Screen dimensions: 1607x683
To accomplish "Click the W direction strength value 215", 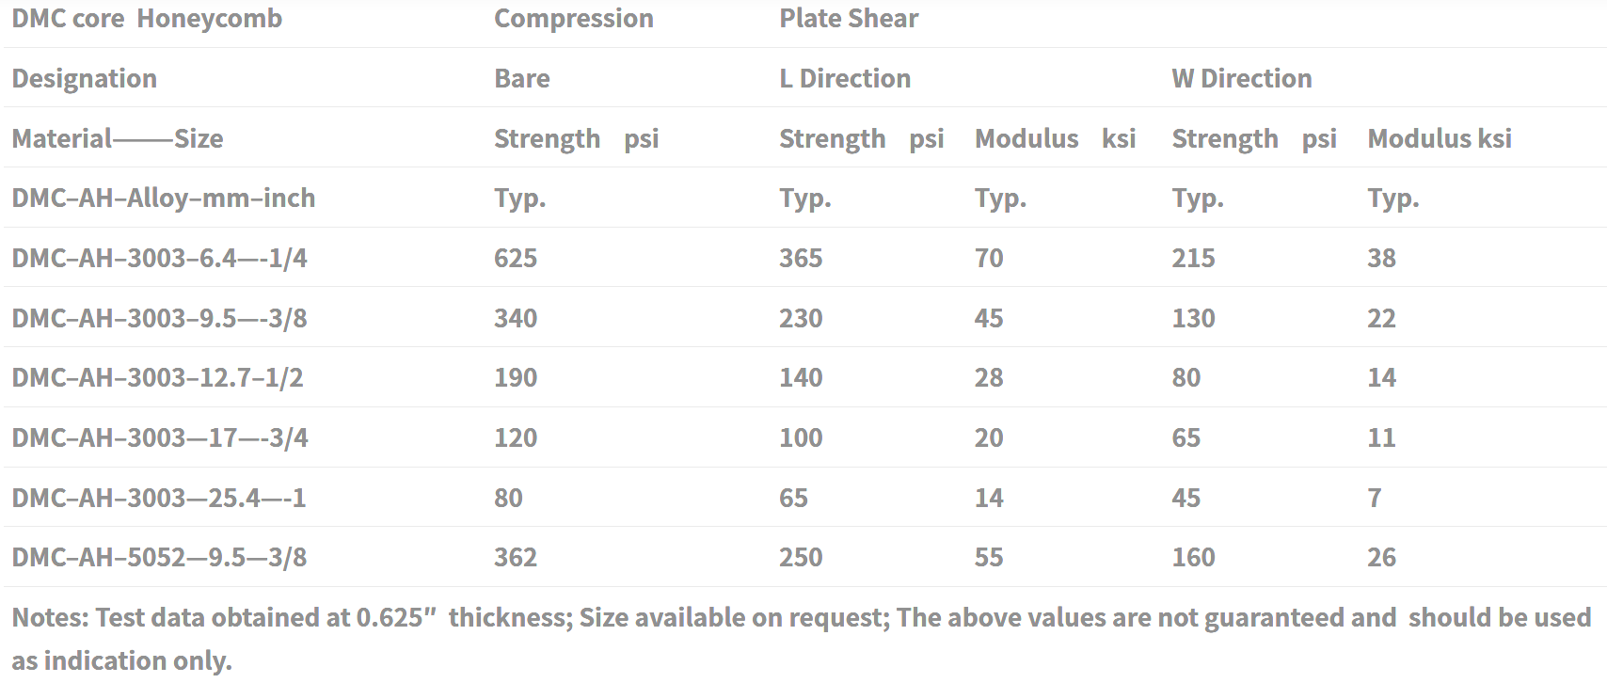I will pyautogui.click(x=1193, y=258).
